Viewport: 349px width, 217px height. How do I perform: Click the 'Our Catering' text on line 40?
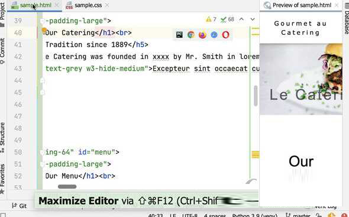(x=70, y=33)
